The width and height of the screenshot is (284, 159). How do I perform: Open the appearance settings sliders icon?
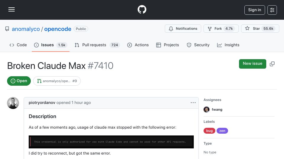(x=272, y=10)
